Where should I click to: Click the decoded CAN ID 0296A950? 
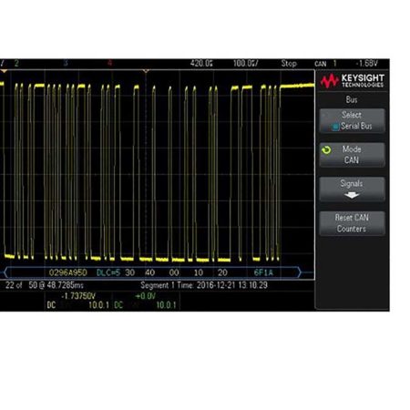tap(68, 272)
